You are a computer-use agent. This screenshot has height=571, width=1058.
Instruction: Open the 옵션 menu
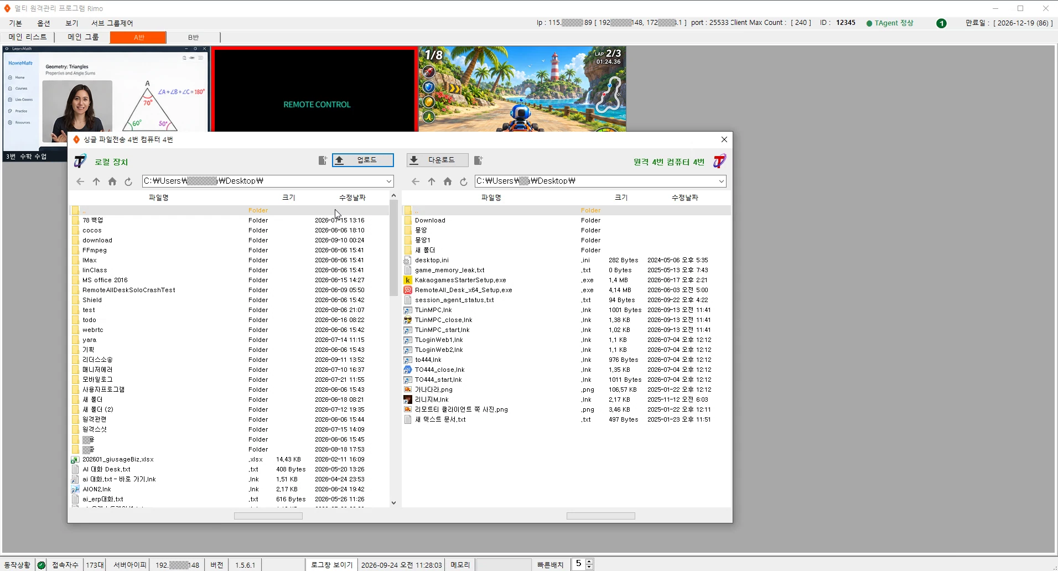coord(44,23)
